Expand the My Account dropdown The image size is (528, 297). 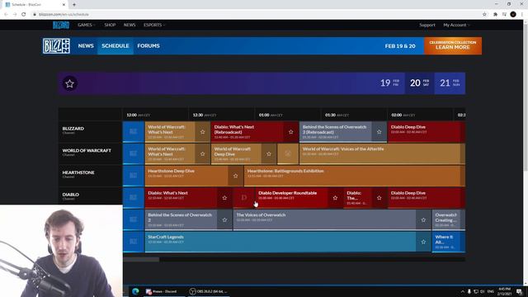[456, 25]
